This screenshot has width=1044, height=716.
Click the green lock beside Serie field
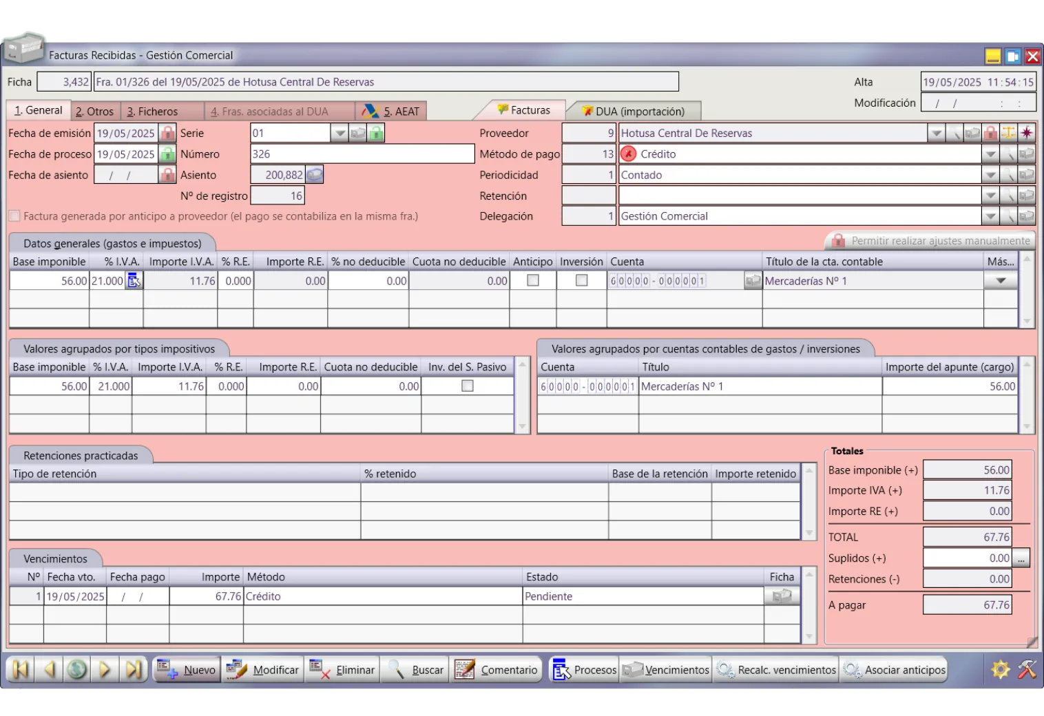coord(376,133)
